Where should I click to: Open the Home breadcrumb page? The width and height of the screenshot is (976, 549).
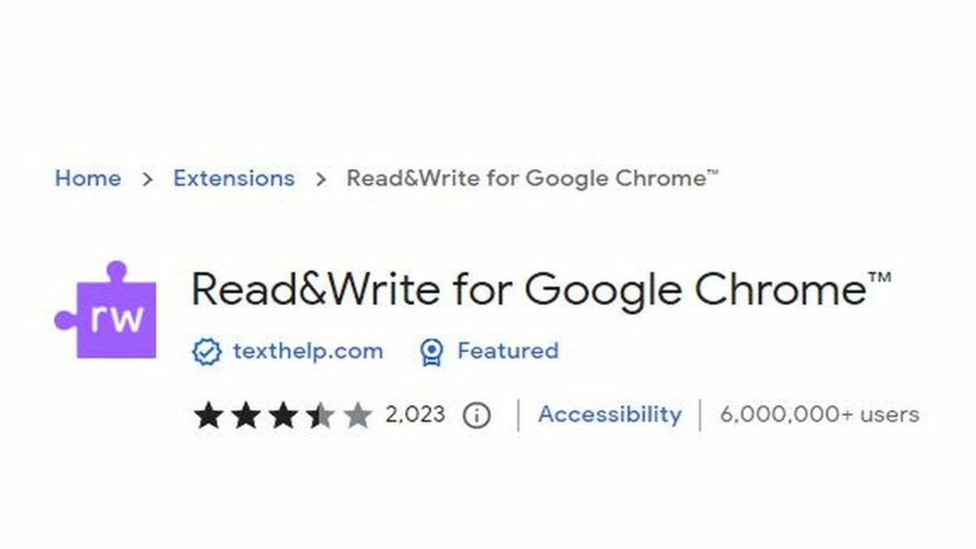click(89, 178)
